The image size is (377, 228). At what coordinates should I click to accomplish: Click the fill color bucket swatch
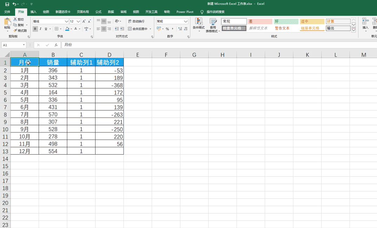tap(67, 29)
